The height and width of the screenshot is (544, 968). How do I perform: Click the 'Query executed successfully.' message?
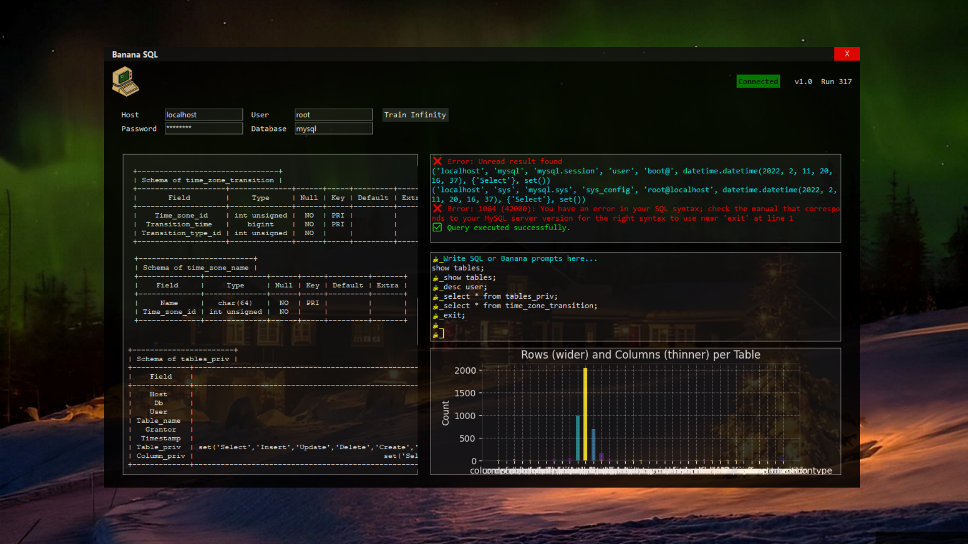(508, 228)
